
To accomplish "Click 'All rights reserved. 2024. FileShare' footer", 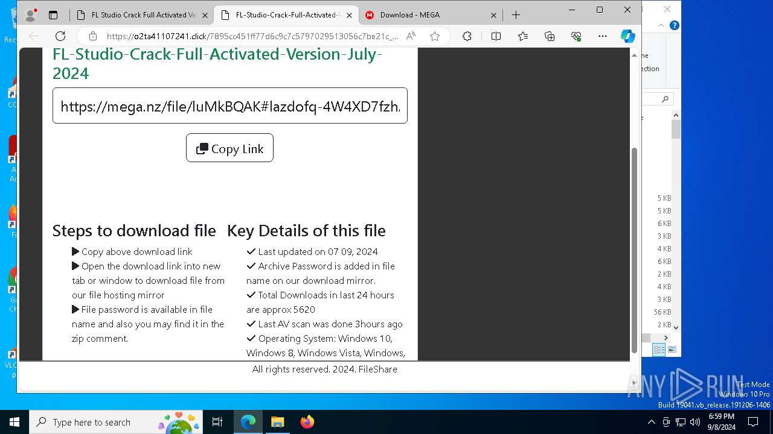I will click(x=325, y=370).
